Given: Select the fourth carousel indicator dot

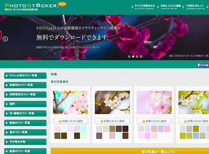Looking at the screenshot, I should pos(141,56).
